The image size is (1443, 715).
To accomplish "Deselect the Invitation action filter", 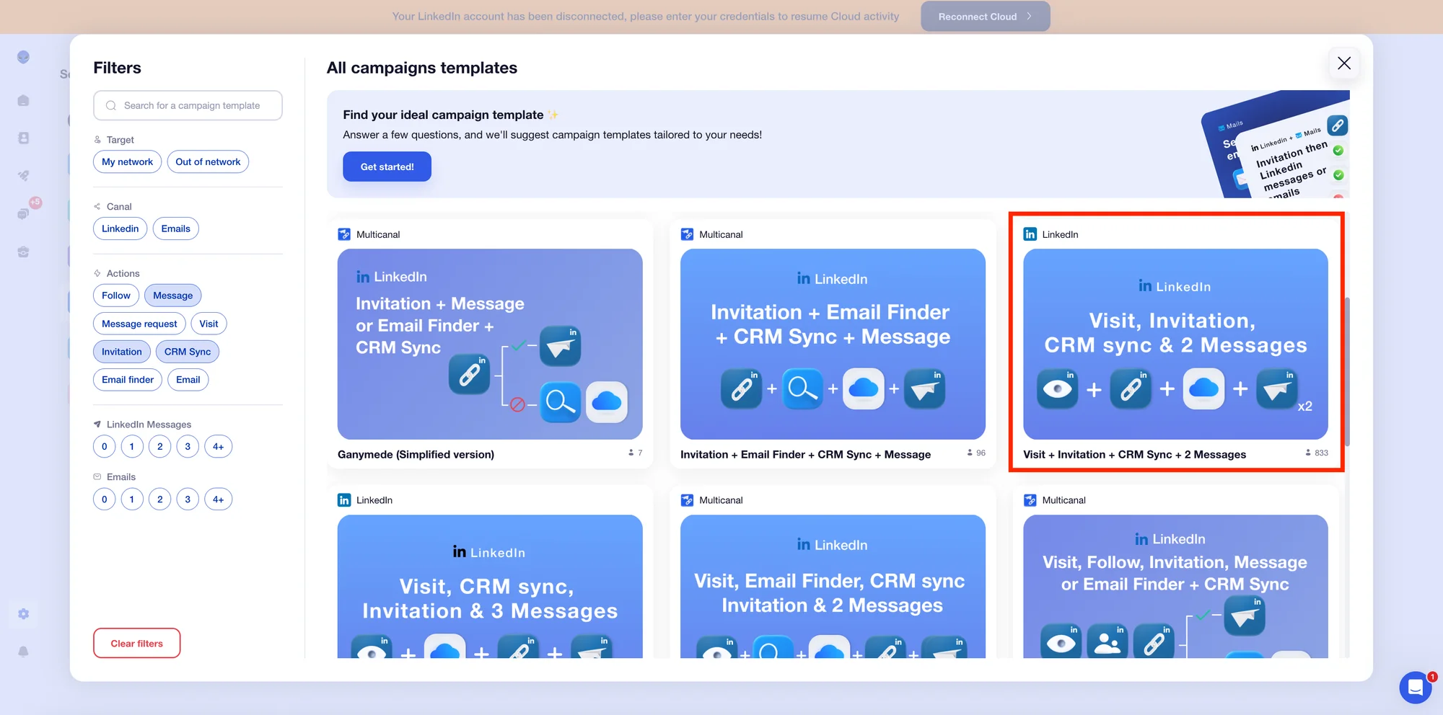I will (121, 352).
